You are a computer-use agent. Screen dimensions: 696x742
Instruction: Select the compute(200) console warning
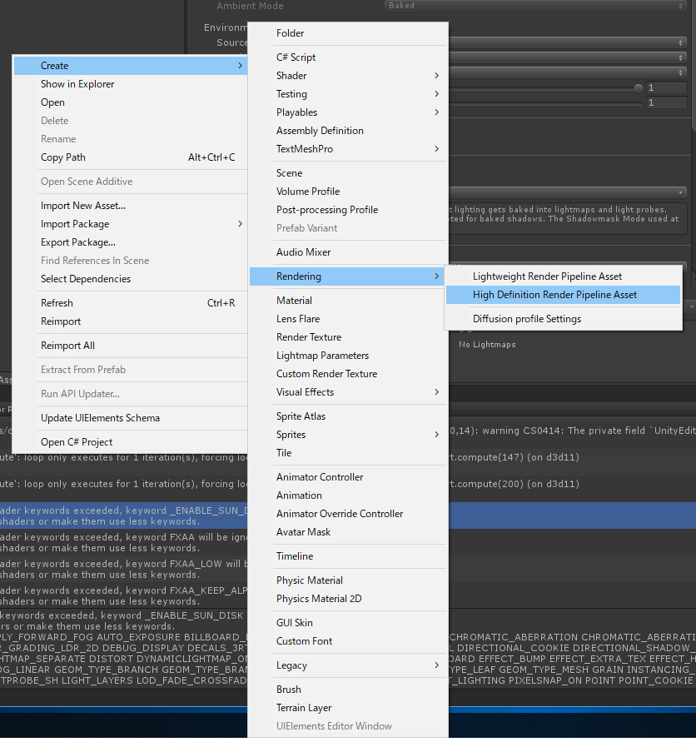coord(573,484)
